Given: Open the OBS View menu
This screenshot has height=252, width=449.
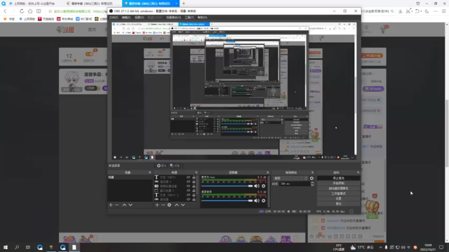Looking at the screenshot, I should (139, 17).
